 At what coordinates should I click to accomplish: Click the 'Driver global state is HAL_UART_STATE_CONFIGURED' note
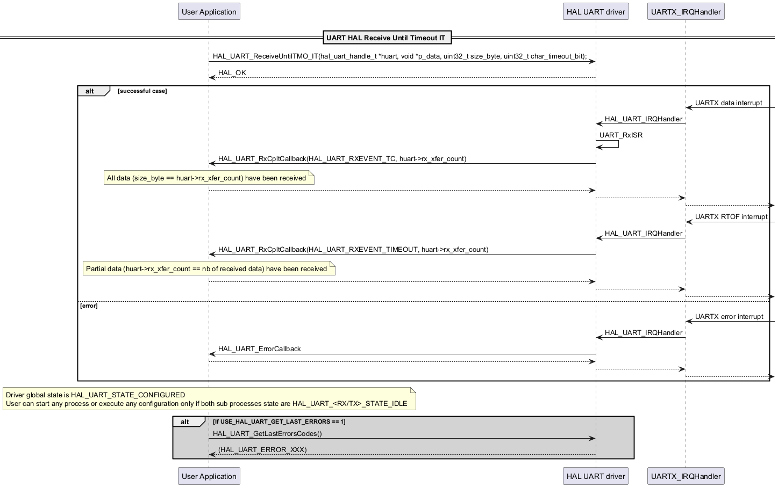[209, 399]
